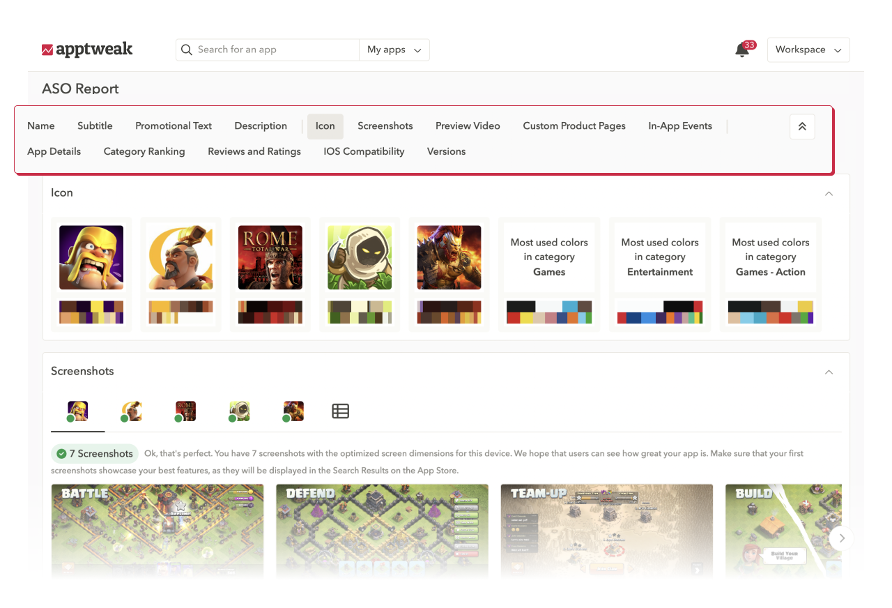Collapse the Icon section
Screen dimensions: 892x608
tap(829, 193)
